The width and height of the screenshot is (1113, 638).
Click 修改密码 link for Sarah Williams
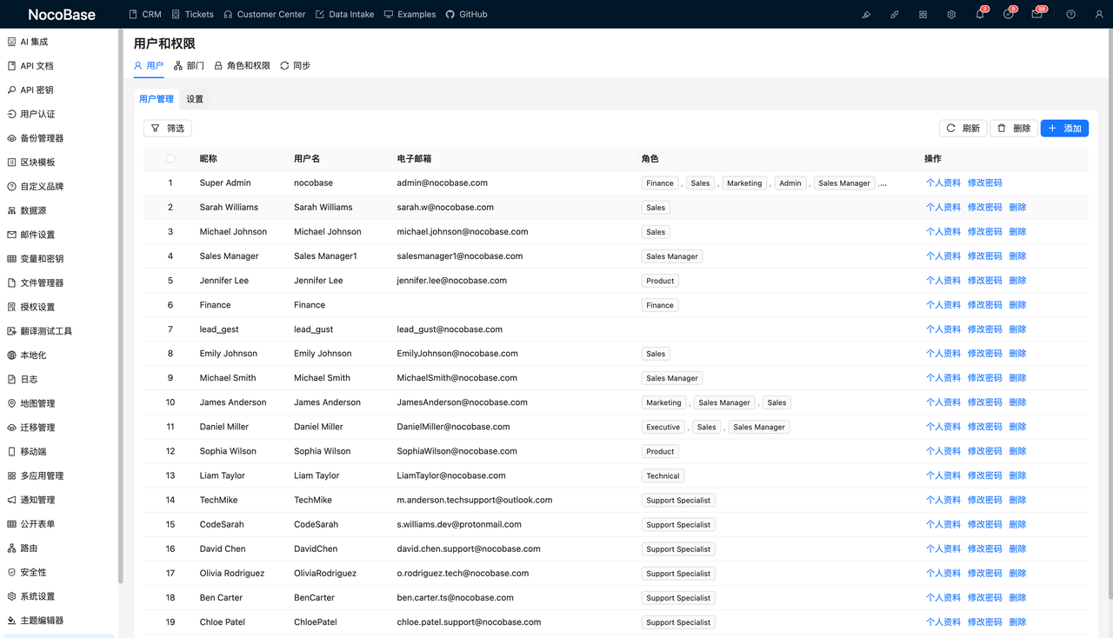[984, 208]
